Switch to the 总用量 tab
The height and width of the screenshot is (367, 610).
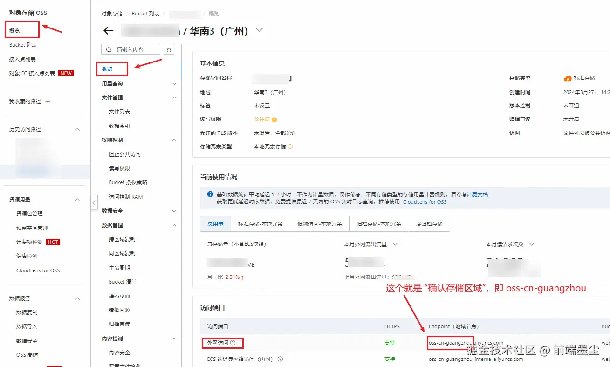215,224
